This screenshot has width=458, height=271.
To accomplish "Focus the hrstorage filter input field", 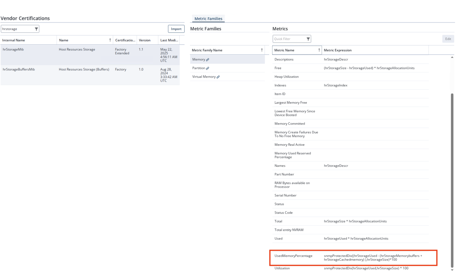I will point(17,29).
